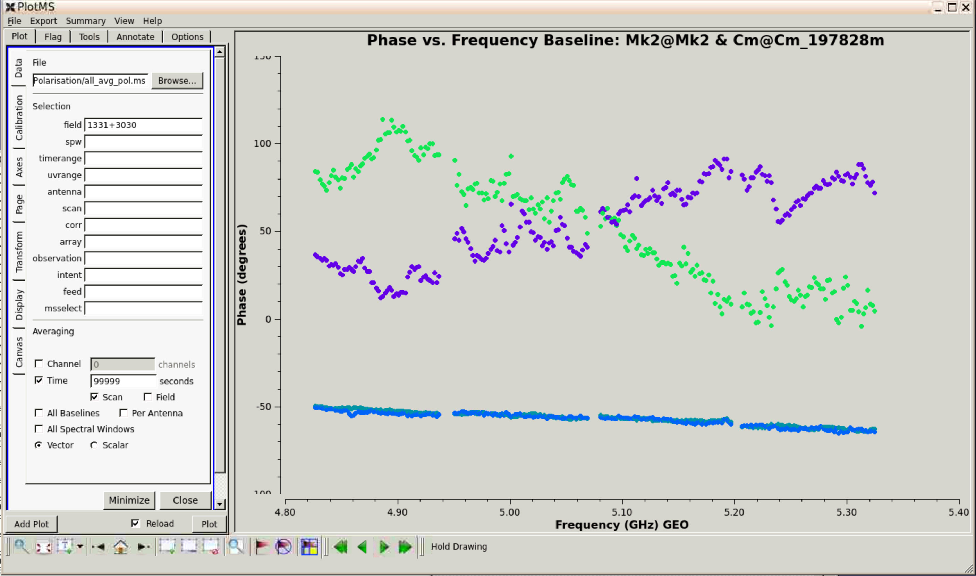Switch to the Annotate tab

pos(135,37)
